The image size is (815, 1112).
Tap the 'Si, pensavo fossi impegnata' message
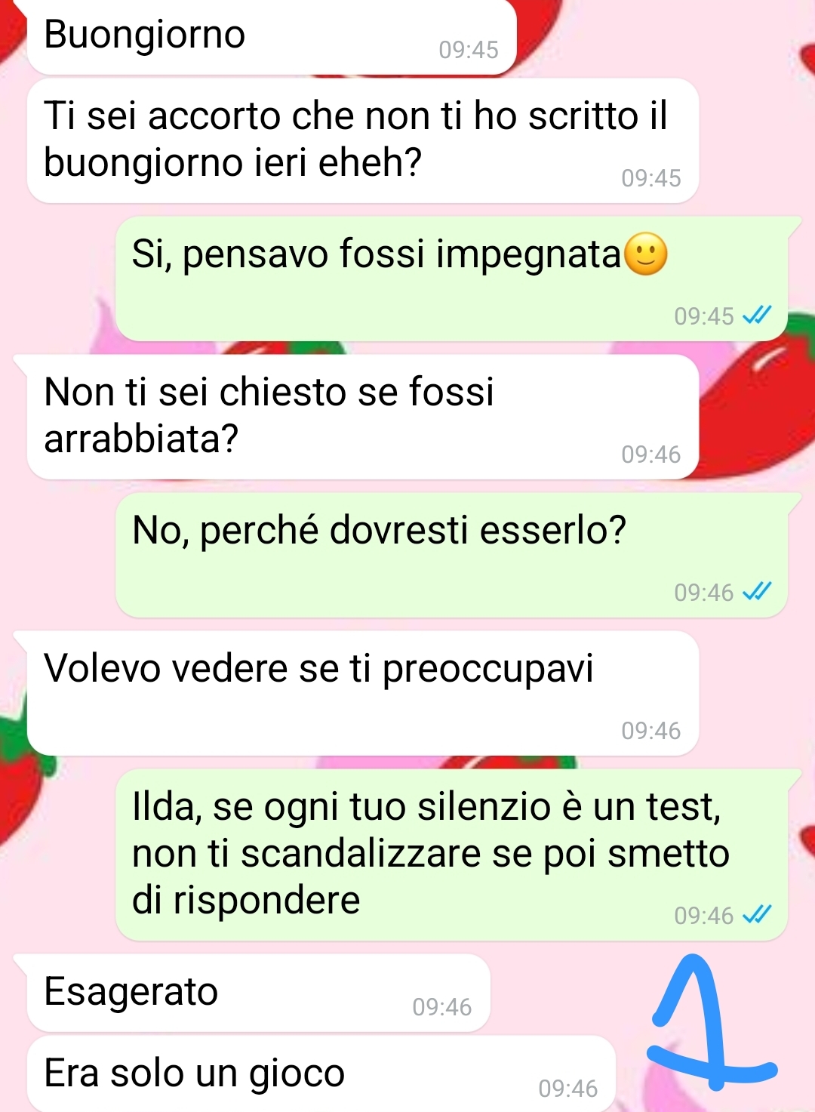tap(451, 279)
